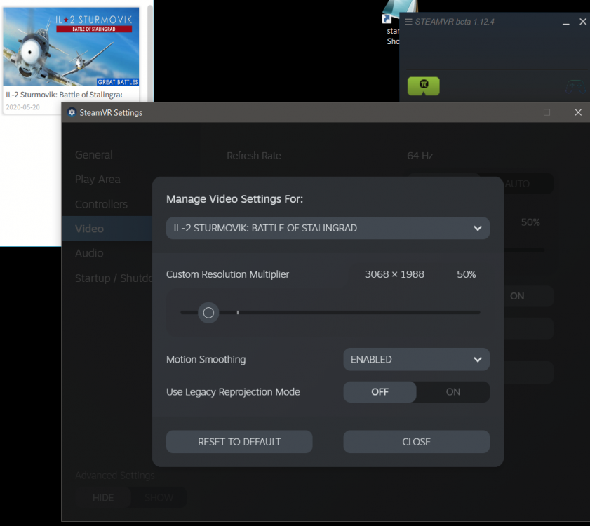This screenshot has height=526, width=590.
Task: Click the RESET TO DEFAULT button
Action: 239,442
